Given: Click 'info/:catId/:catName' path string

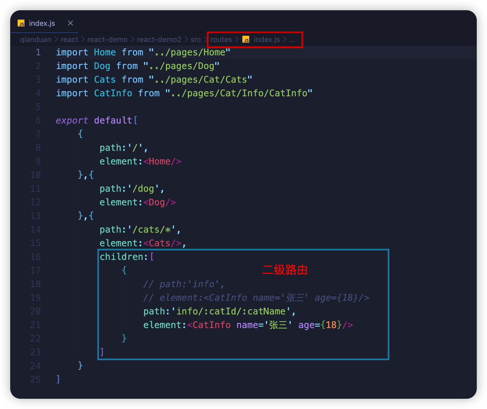Looking at the screenshot, I should tap(231, 311).
